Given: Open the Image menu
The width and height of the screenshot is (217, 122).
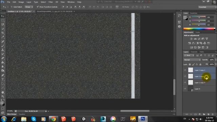Looking at the screenshot, I should coord(21,2).
